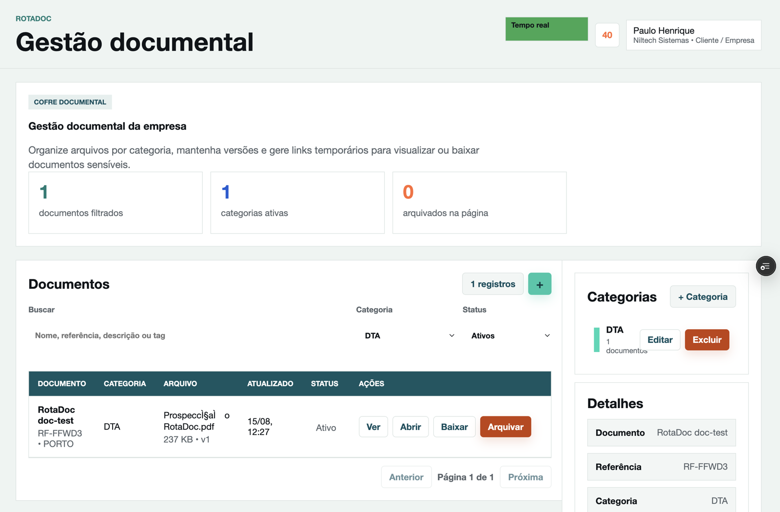The height and width of the screenshot is (512, 780).
Task: Click the Documento detail row
Action: [662, 433]
